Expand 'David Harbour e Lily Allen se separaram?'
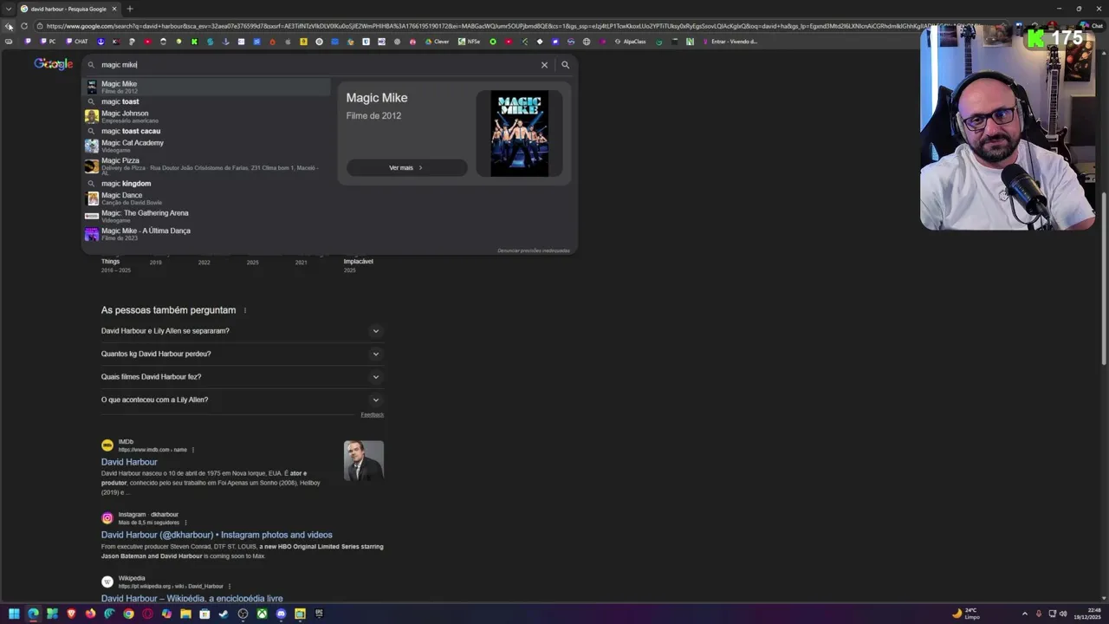Viewport: 1109px width, 624px height. pos(242,331)
